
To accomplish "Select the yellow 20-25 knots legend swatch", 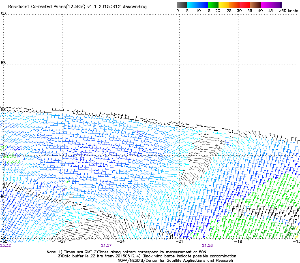I will tap(224, 5).
